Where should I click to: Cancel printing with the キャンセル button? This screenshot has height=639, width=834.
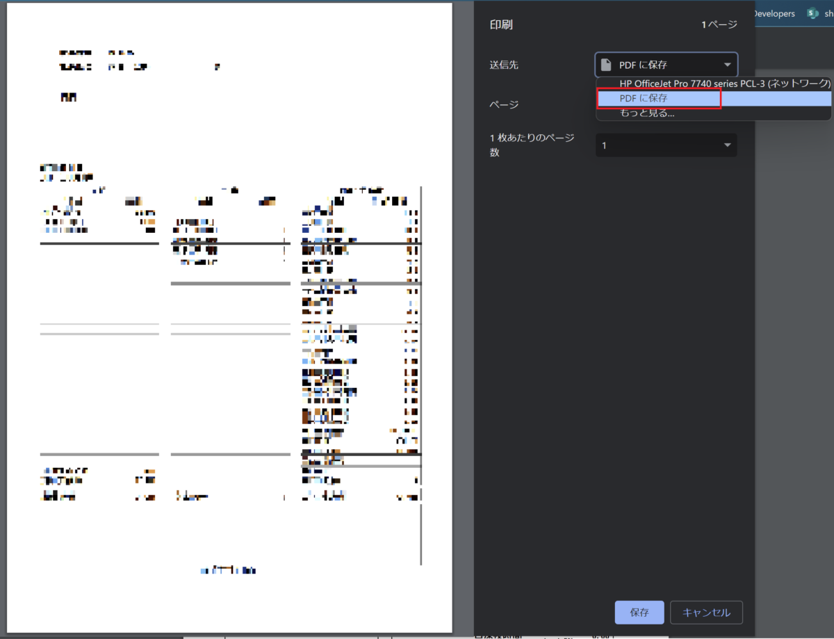click(706, 613)
